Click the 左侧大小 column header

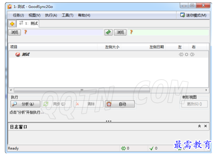(109, 47)
